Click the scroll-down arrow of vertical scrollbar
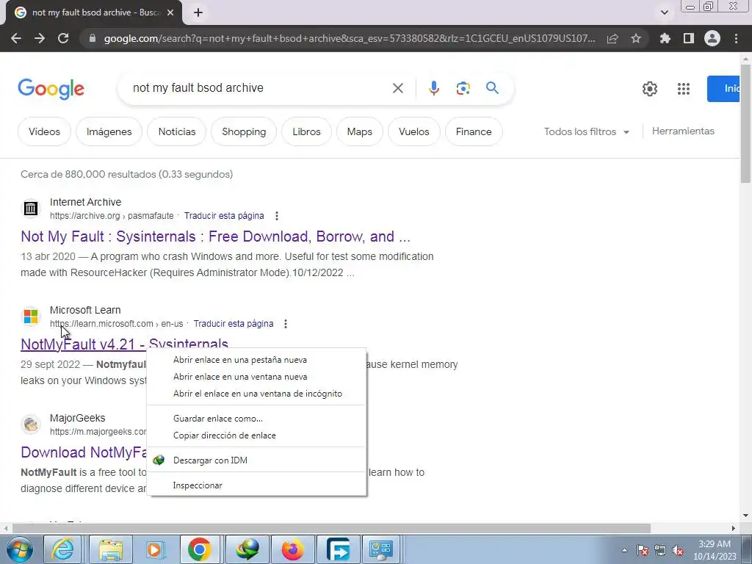 (745, 516)
